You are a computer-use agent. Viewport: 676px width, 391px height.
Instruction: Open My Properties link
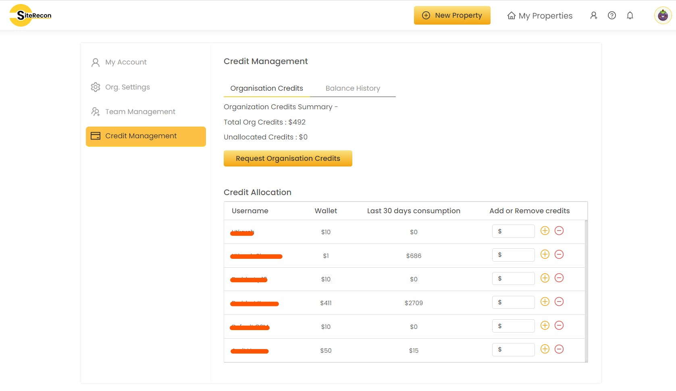tap(540, 16)
